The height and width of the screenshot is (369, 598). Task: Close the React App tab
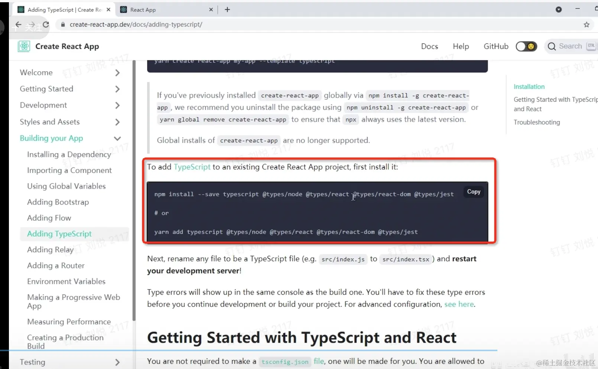pyautogui.click(x=211, y=10)
